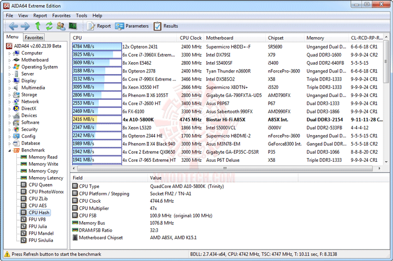Click the users toolbar icon

[61, 26]
